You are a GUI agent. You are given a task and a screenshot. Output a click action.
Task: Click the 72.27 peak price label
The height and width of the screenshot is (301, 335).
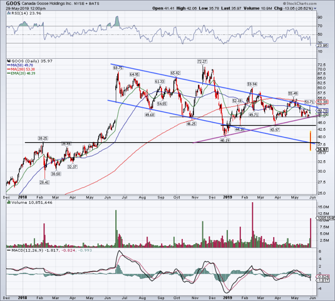(202, 62)
